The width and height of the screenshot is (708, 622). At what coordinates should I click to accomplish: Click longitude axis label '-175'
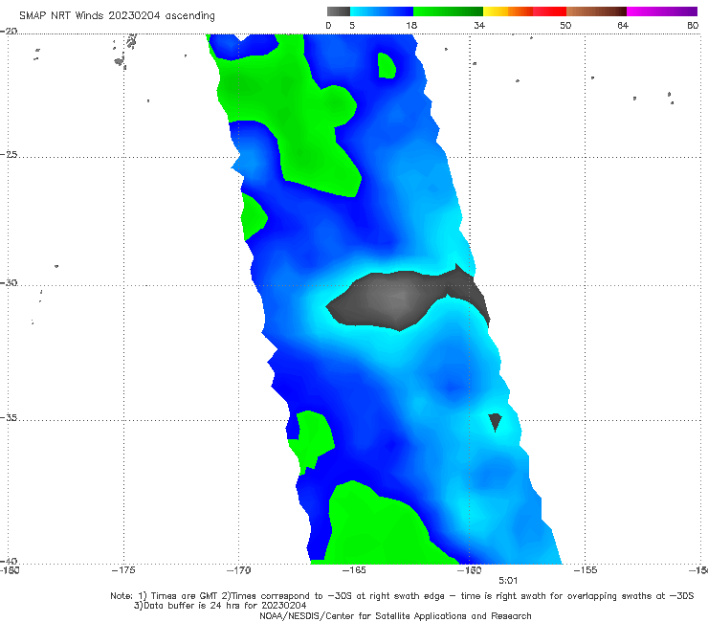123,570
